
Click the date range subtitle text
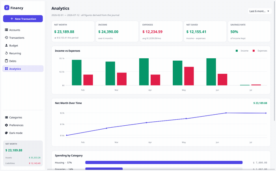click(x=86, y=15)
